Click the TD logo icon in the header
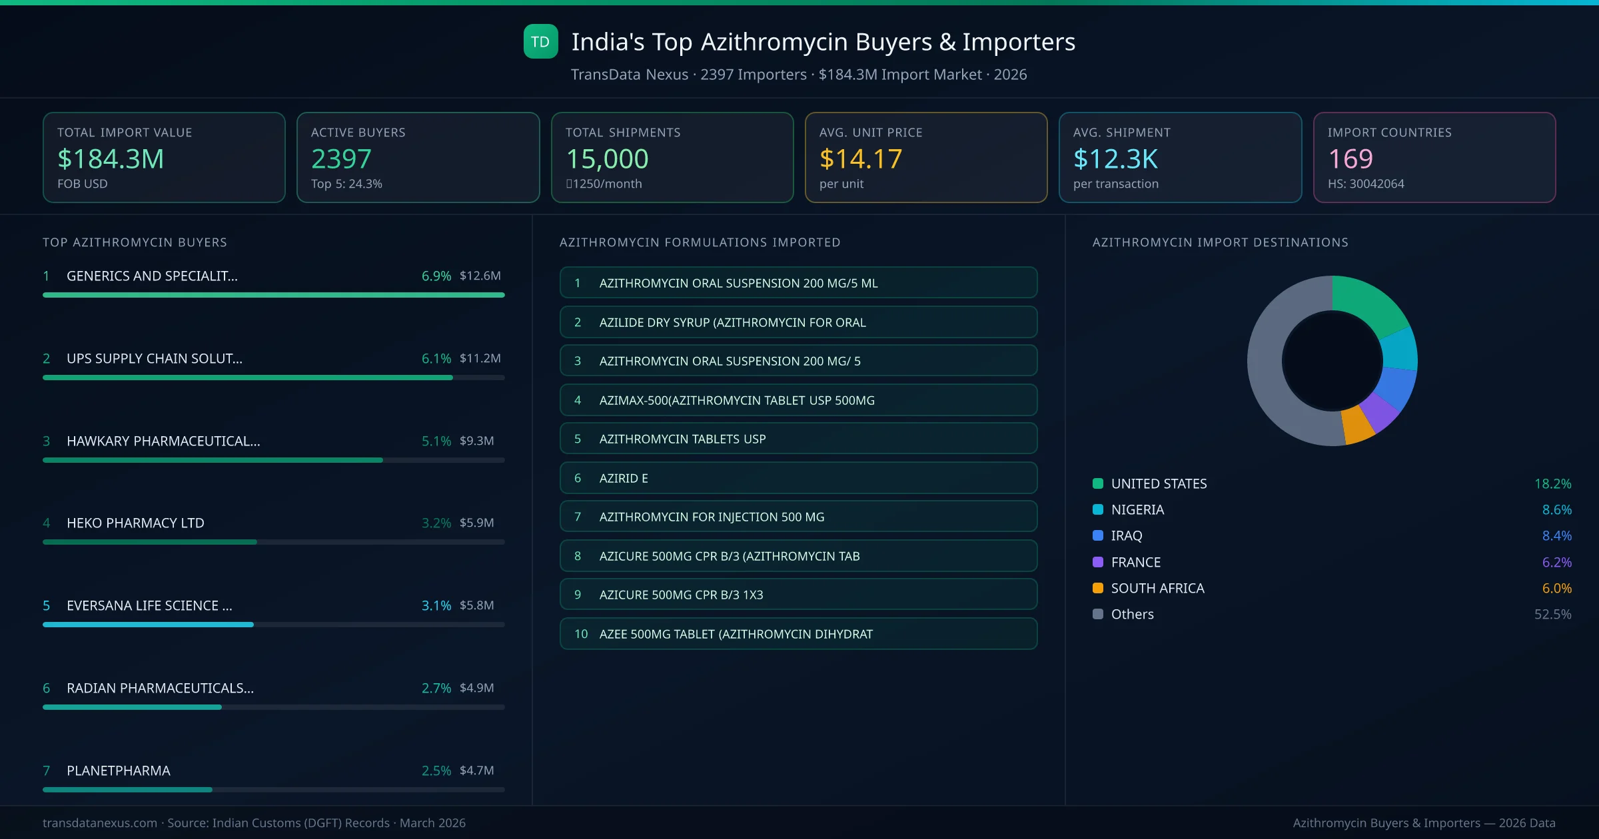 540,41
